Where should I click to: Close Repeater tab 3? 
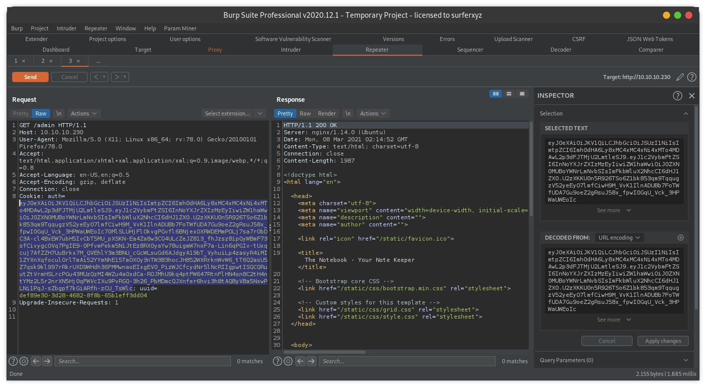[x=78, y=61]
